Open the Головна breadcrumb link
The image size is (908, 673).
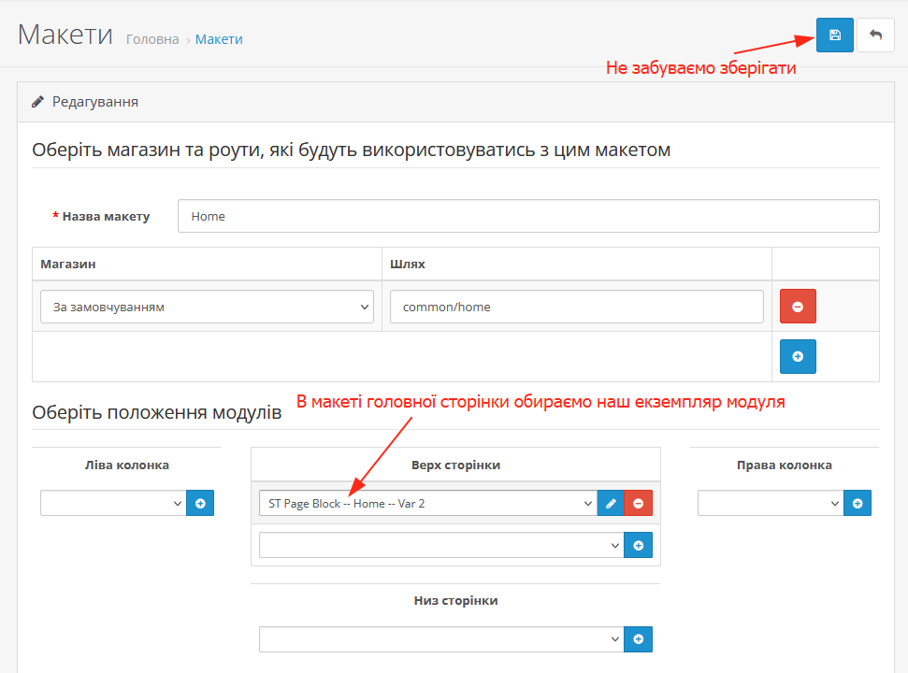152,39
